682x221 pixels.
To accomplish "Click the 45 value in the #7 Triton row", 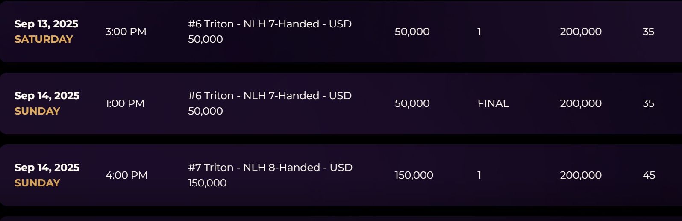I will coord(649,175).
